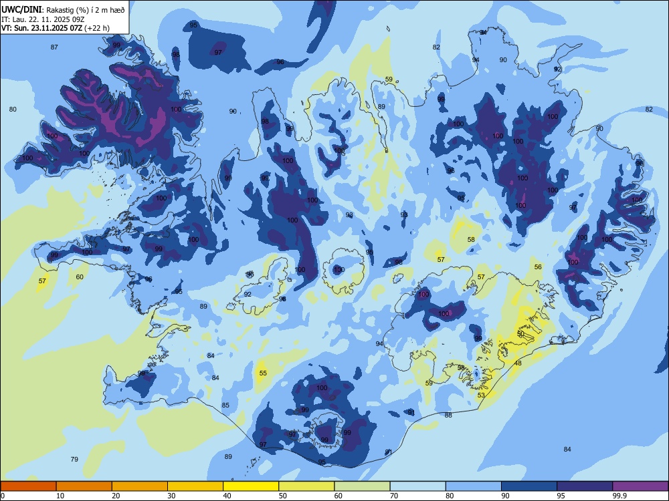Image resolution: width=669 pixels, height=501 pixels.
Task: Click the humidity value 87 on the map
Action: (x=54, y=47)
